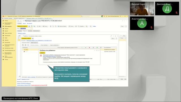Click the red circle icon in packages table header
Viewport: 181px width, 102px height.
click(89, 48)
